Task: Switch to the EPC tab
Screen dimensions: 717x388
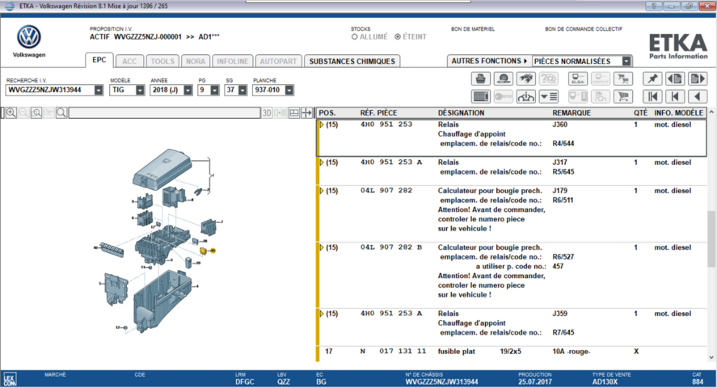Action: pyautogui.click(x=99, y=61)
